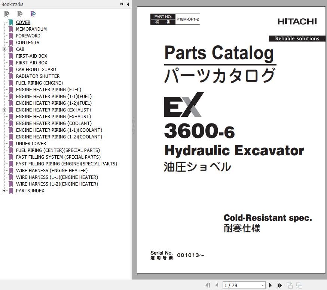Viewport: 327px width, 290px height.
Task: Select the CAB bookmark
Action: [x=20, y=49]
